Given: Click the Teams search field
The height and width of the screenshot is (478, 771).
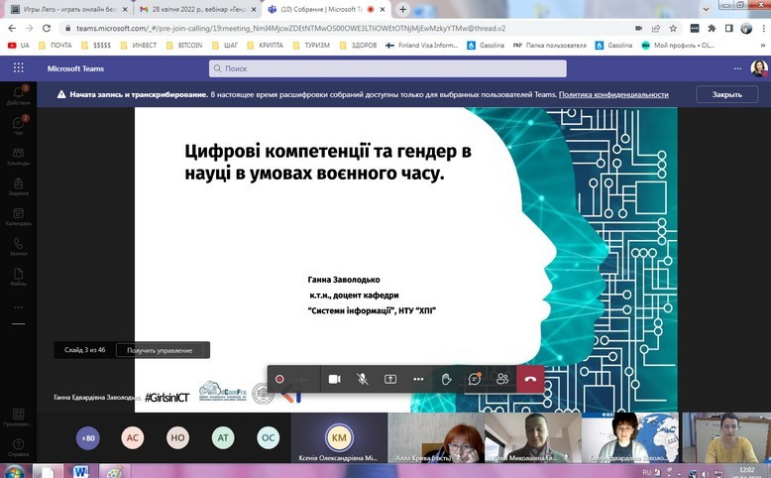Looking at the screenshot, I should pos(387,68).
